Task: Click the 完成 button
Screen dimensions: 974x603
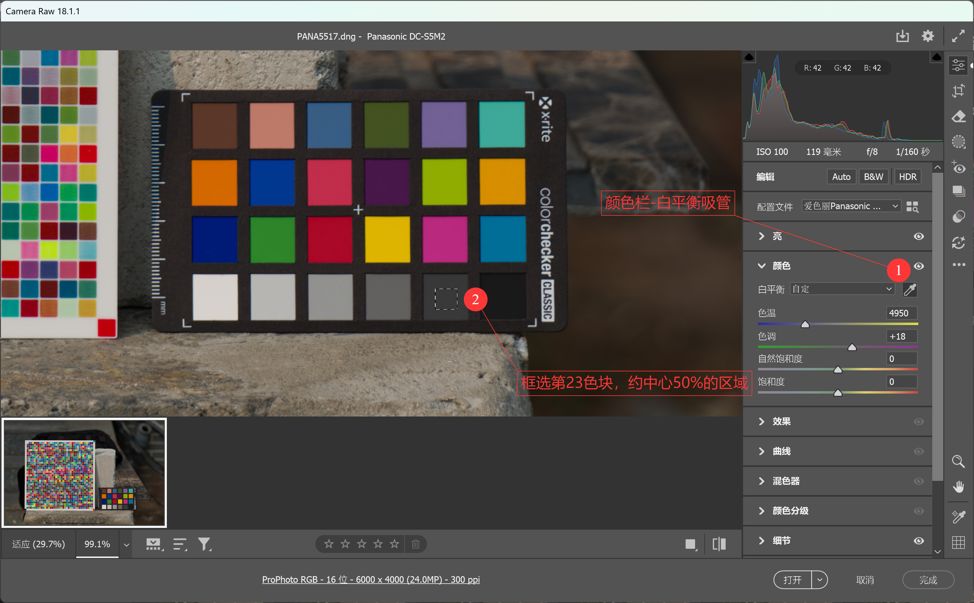Action: pos(928,579)
